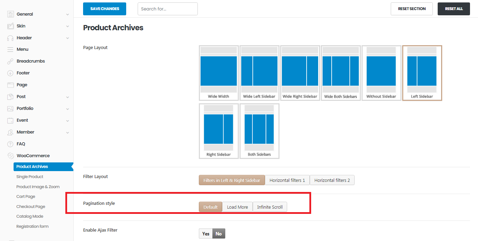This screenshot has width=478, height=241.
Task: Expand the Skin section chevron
Action: pos(67,26)
